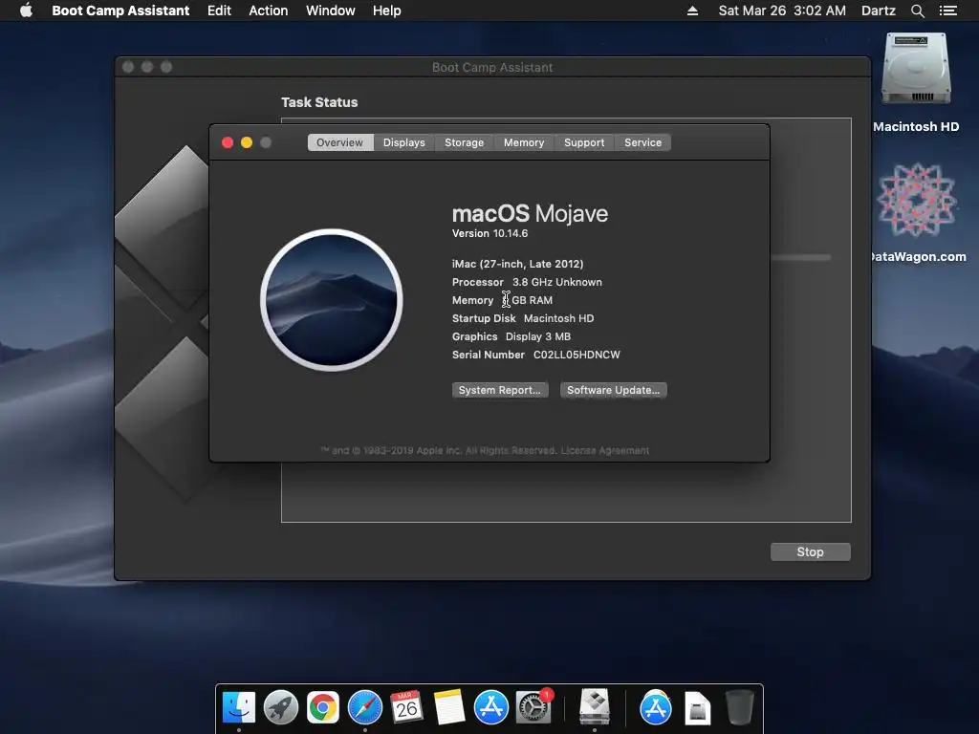This screenshot has width=979, height=734.
Task: Open the disk image document in dock
Action: [x=697, y=708]
